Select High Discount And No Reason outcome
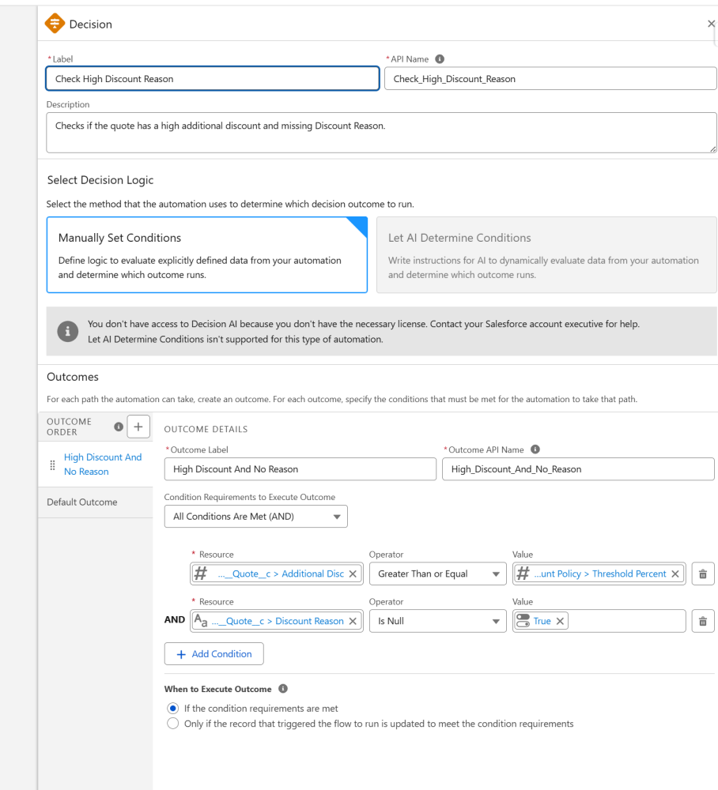 tap(103, 465)
